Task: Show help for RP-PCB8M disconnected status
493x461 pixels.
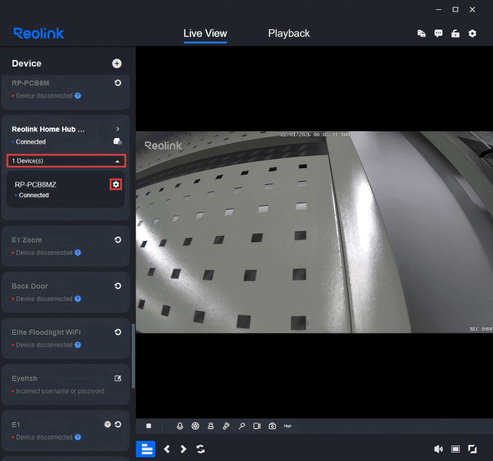Action: click(78, 96)
